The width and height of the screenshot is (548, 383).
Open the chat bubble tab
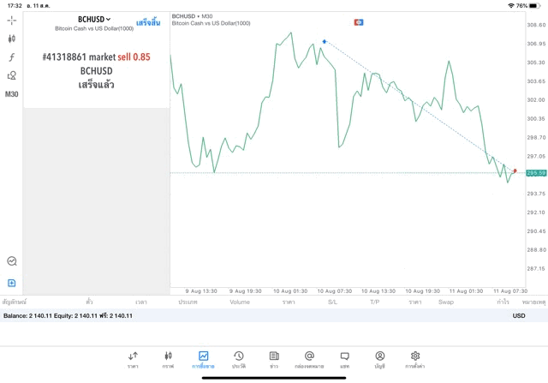pyautogui.click(x=344, y=360)
